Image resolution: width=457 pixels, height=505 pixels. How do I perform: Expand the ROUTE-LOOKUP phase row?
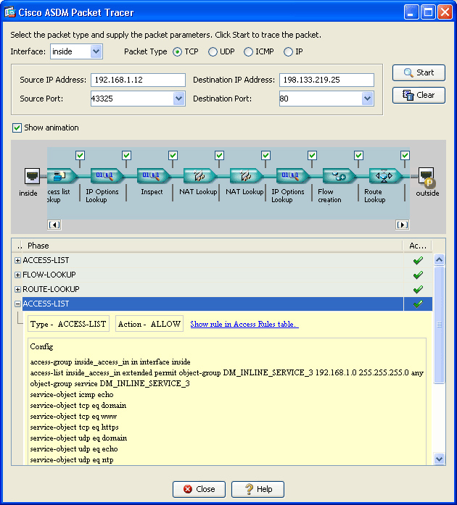(17, 289)
